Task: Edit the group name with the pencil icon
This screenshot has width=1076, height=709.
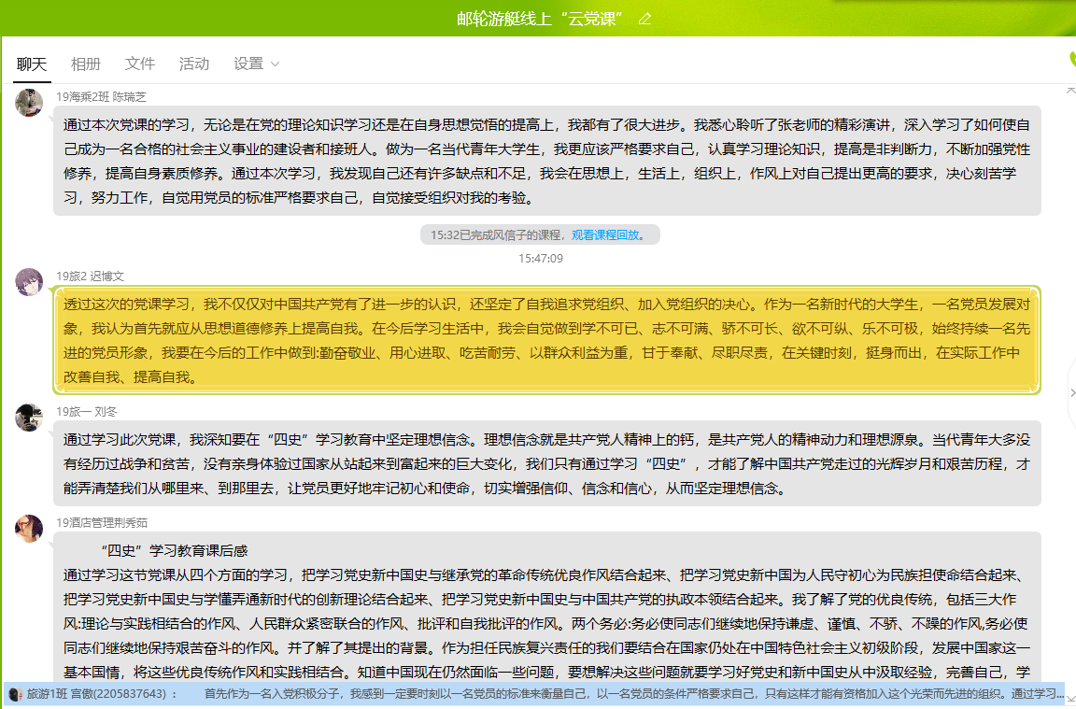Action: pyautogui.click(x=644, y=19)
